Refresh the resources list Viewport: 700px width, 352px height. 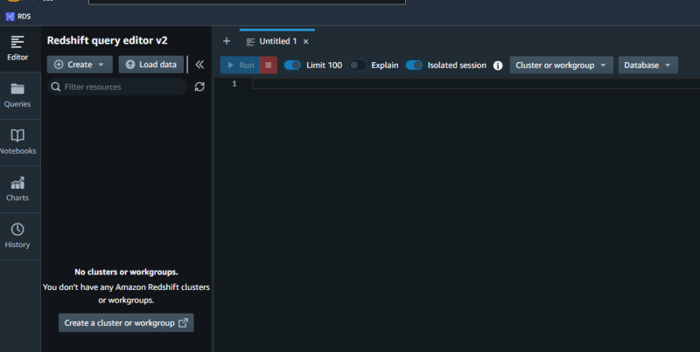199,86
